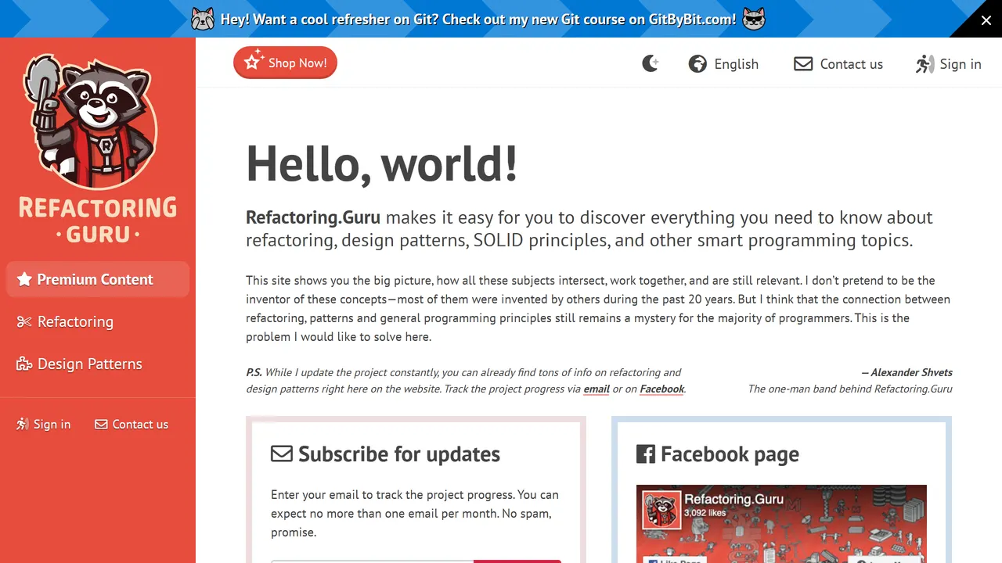Image resolution: width=1002 pixels, height=563 pixels.
Task: Click the 3,092 likes text
Action: (x=705, y=513)
